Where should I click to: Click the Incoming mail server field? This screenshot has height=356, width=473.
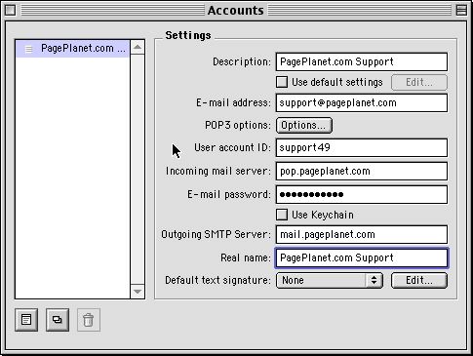(362, 171)
